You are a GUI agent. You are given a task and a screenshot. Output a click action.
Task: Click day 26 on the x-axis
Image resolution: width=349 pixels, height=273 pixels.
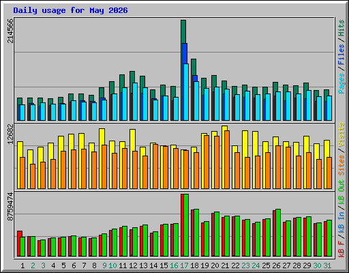pos(276,265)
